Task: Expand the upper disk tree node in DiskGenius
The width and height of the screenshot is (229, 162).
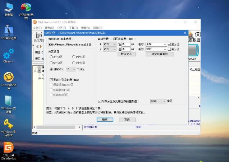Action: click(x=35, y=71)
